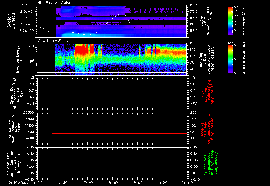Click the '3.1e+01' sector tick value

coord(27,5)
